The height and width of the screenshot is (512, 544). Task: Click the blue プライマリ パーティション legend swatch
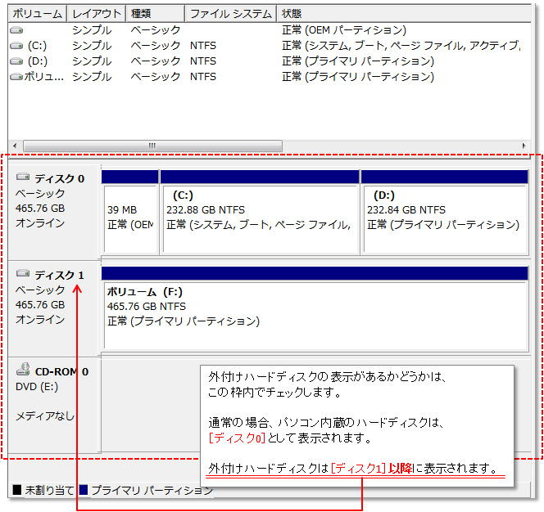tap(84, 490)
